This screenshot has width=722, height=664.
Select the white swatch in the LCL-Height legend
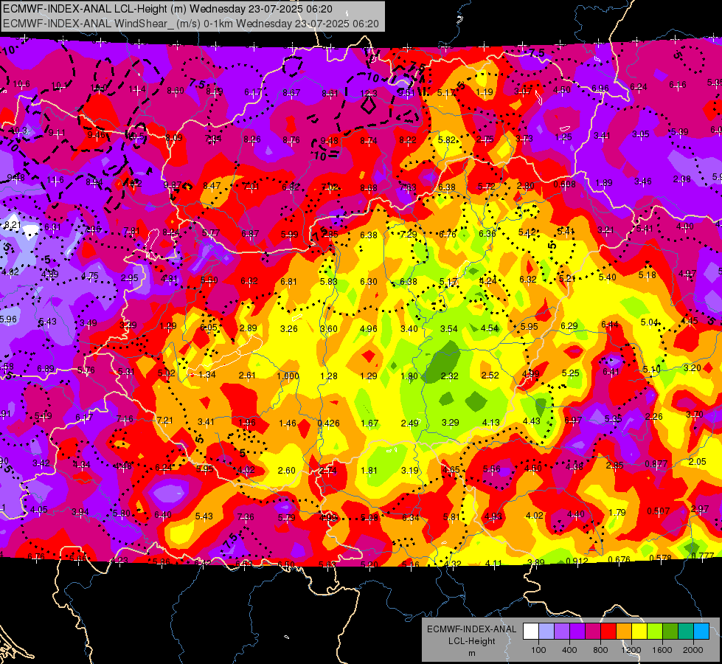tap(531, 632)
